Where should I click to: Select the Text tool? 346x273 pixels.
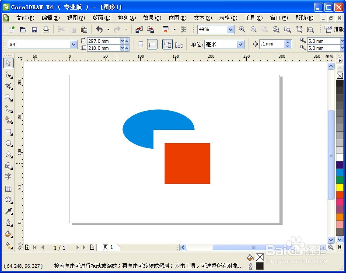(8, 177)
